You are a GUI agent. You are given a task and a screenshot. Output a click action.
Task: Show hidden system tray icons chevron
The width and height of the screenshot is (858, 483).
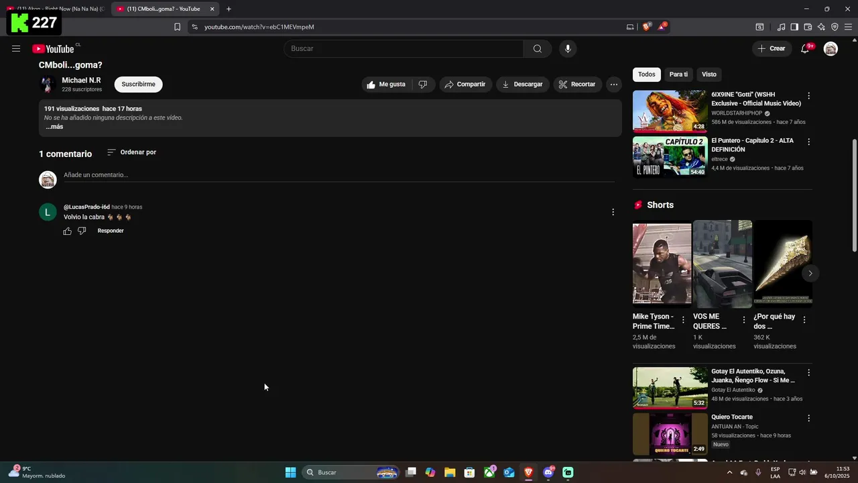729,472
